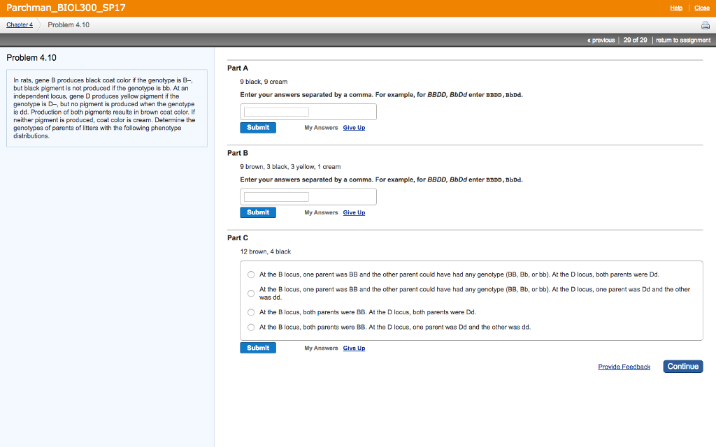716x447 pixels.
Task: Click the 'Parchman_BIOL300_SP17' course title
Action: 66,8
